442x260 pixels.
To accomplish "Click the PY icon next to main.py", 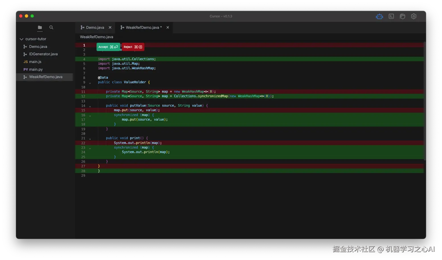I will pos(26,69).
